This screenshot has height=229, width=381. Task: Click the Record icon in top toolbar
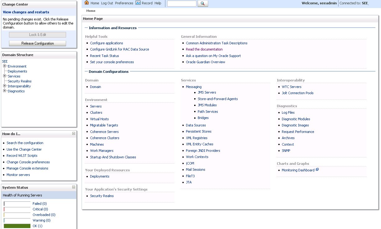138,3
